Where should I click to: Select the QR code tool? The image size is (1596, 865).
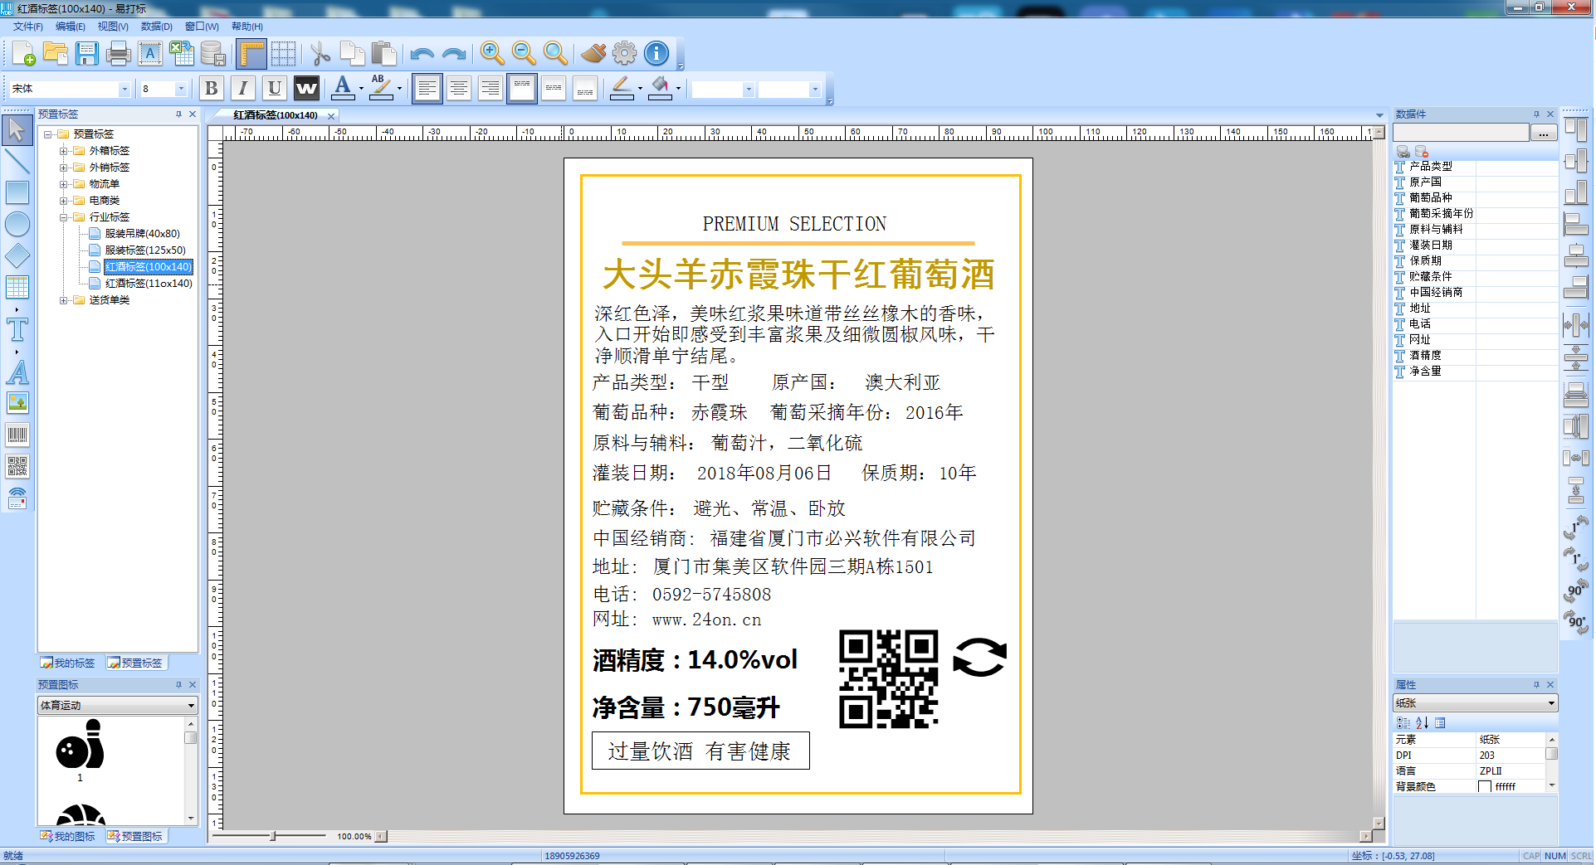click(17, 466)
